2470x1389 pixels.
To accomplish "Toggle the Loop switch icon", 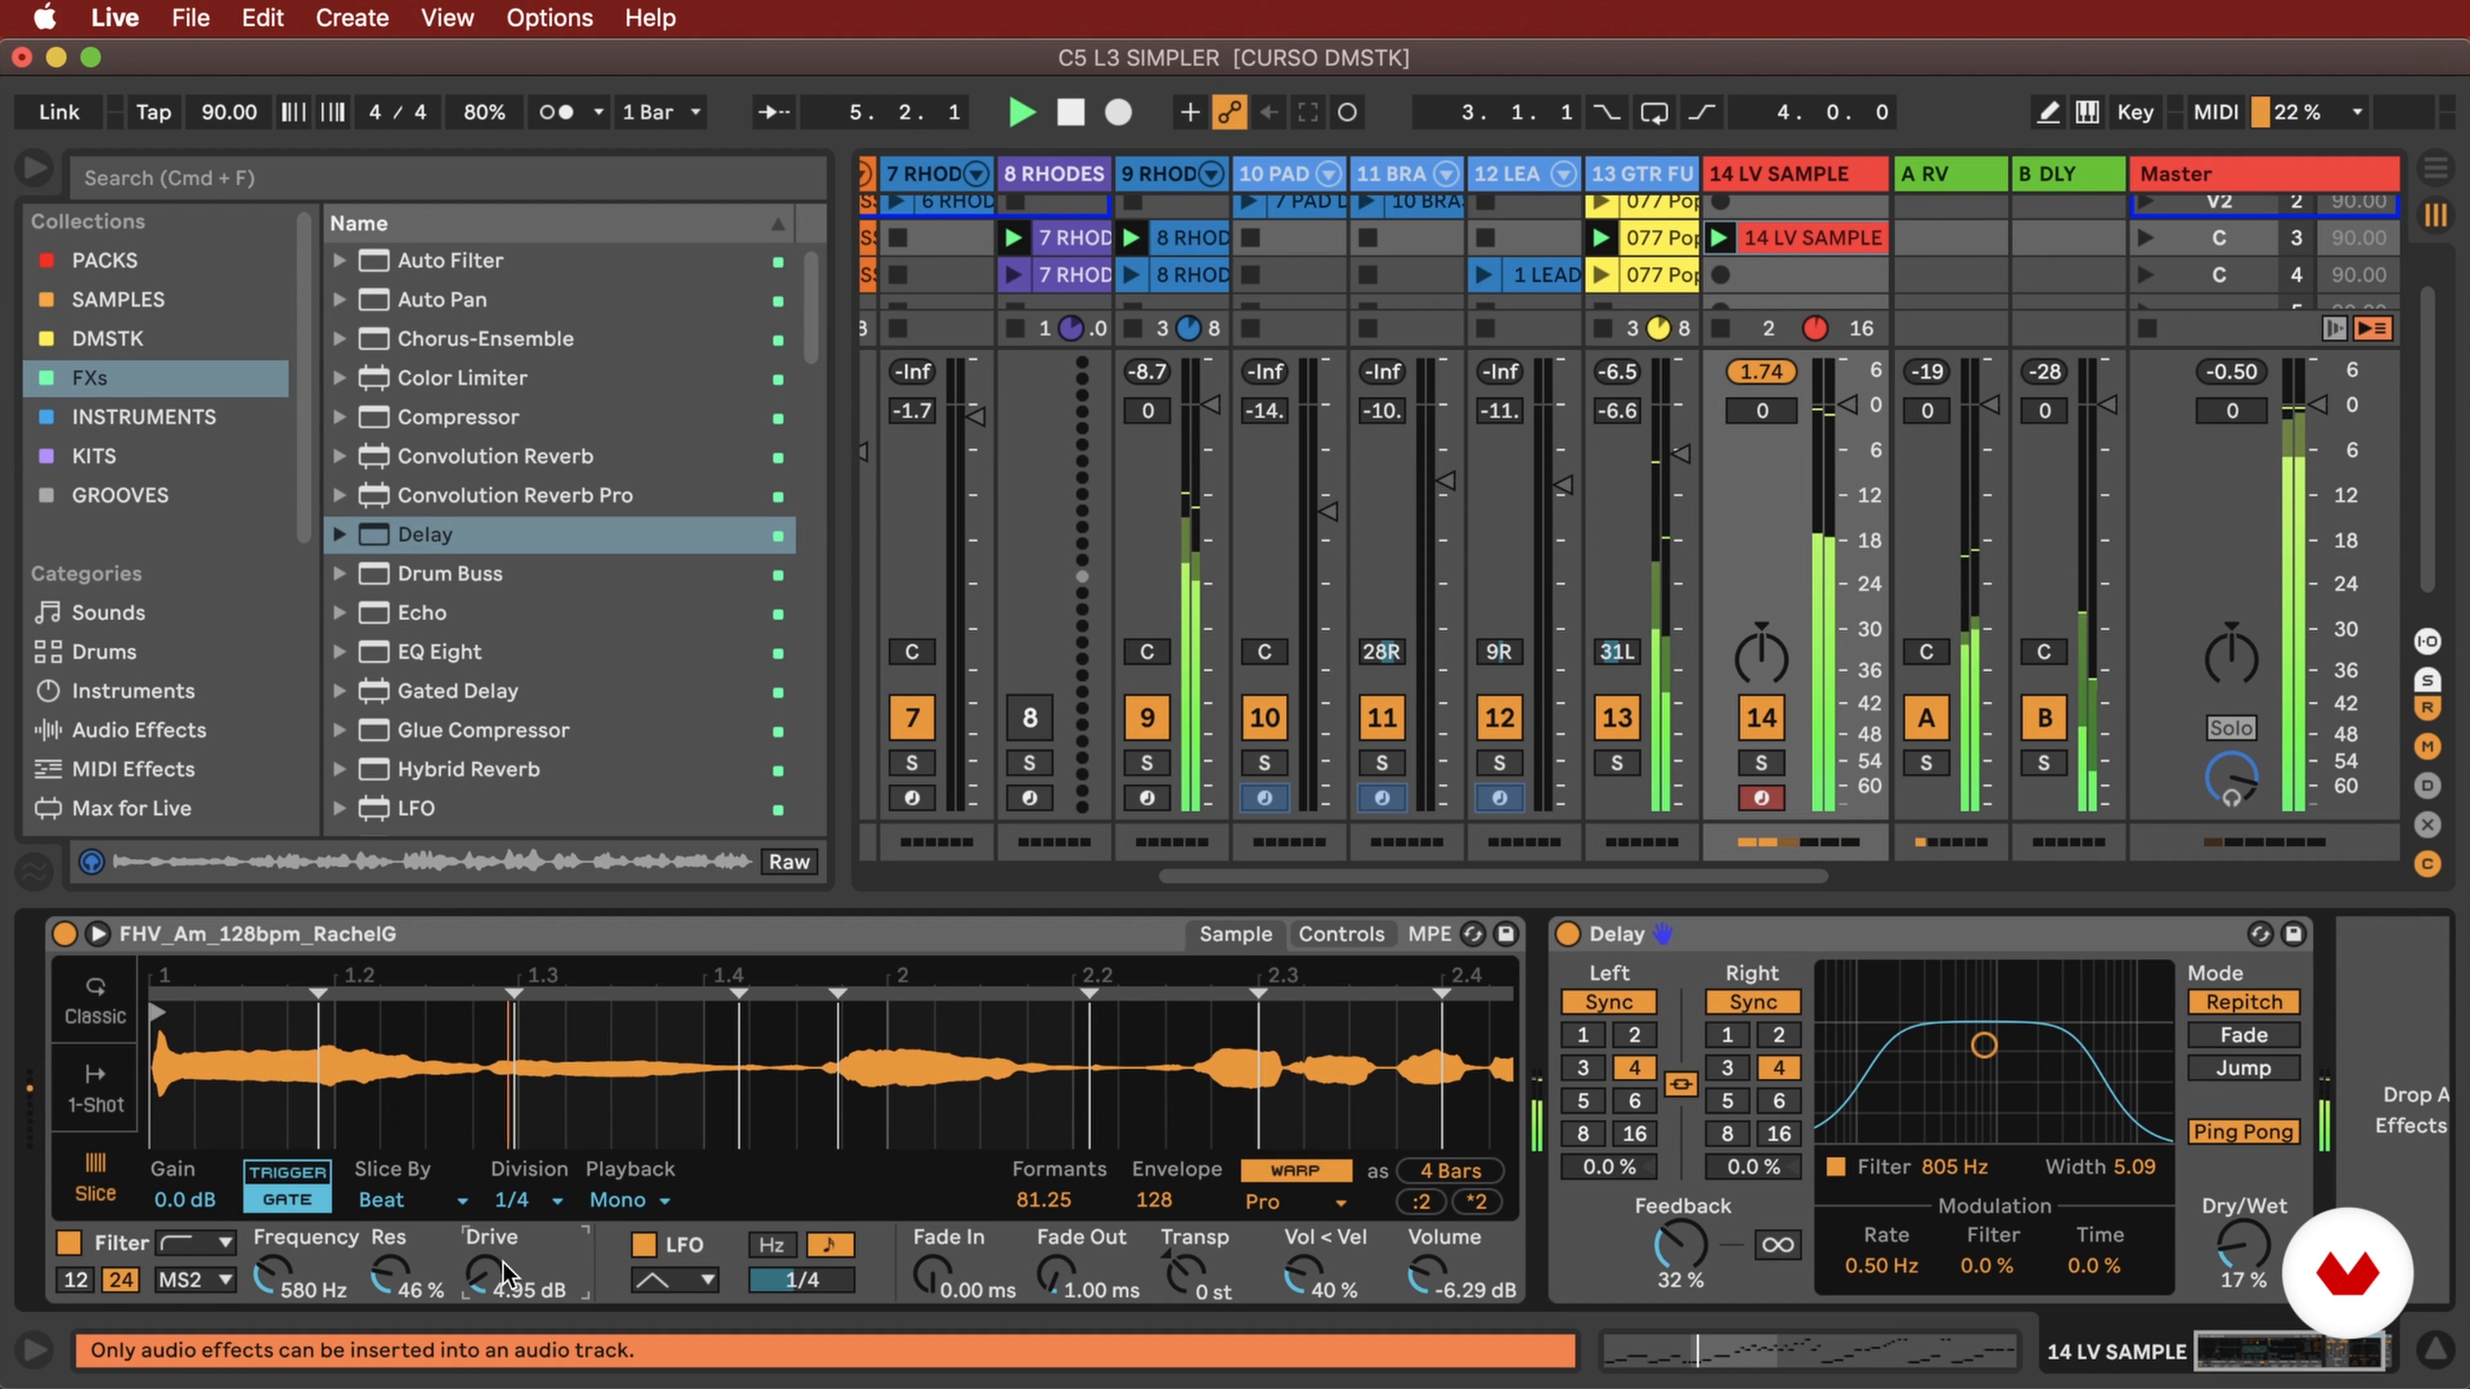I will tap(1654, 112).
